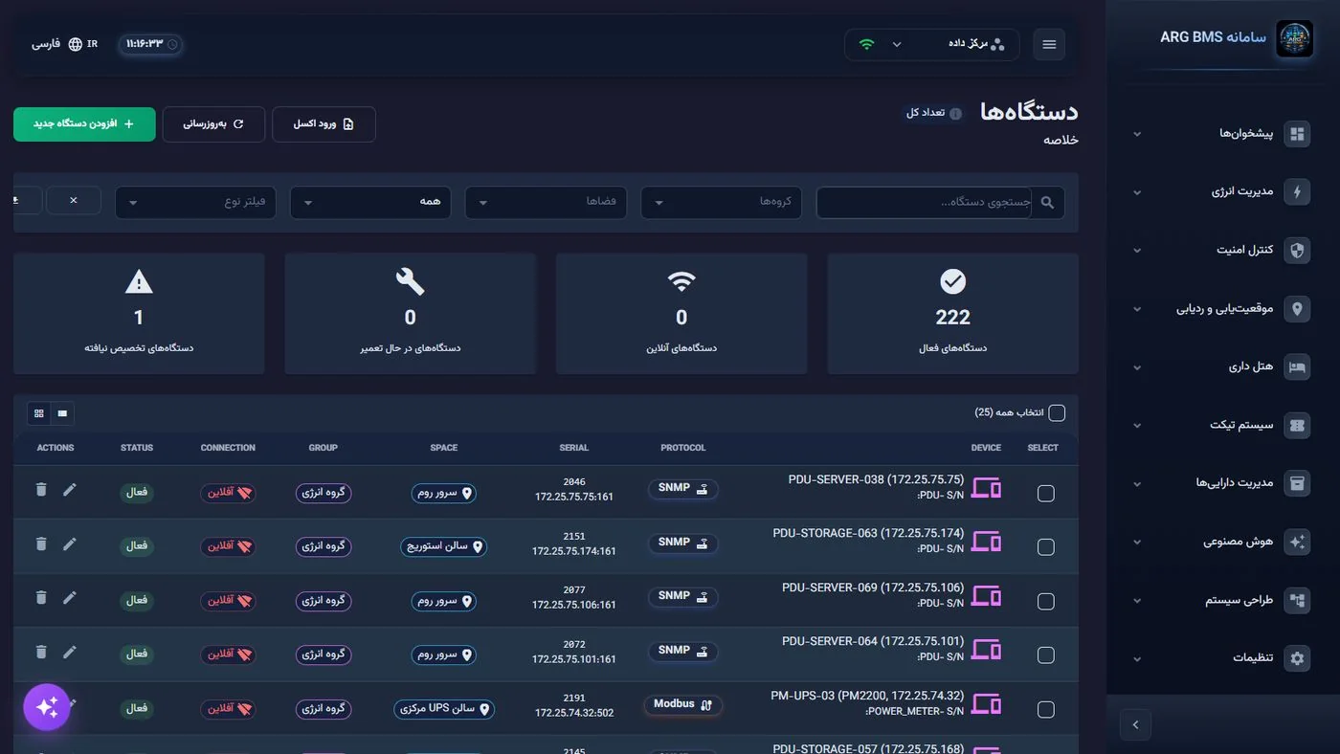
Task: Check the box for PDU-STORAGE-063
Action: pyautogui.click(x=1046, y=547)
